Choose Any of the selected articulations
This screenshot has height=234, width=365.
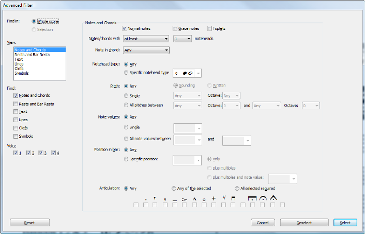pos(174,188)
